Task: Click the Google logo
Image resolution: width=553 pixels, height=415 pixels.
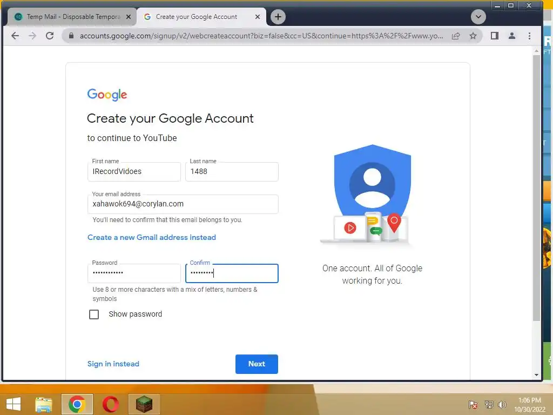Action: point(107,95)
